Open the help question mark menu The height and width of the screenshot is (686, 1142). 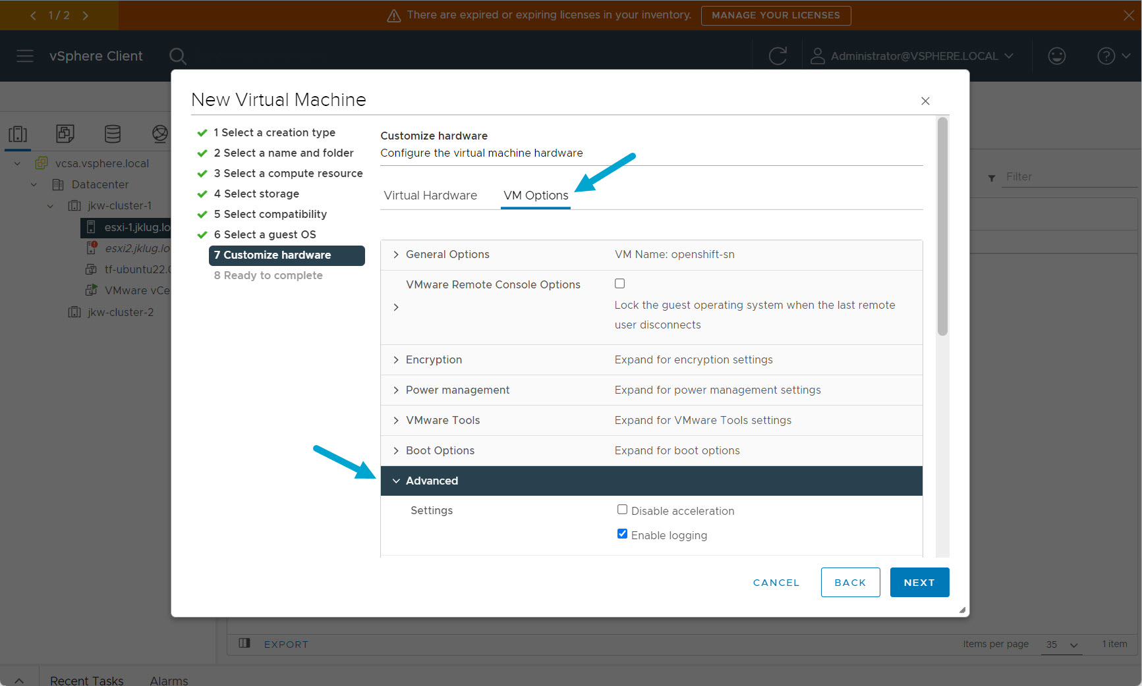[1112, 56]
